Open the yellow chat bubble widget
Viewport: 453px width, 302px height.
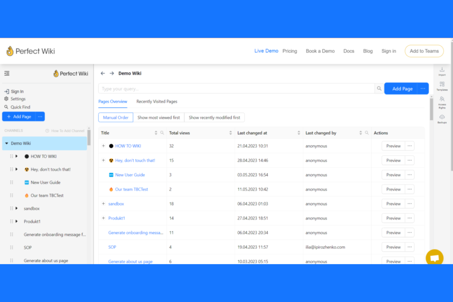point(434,258)
